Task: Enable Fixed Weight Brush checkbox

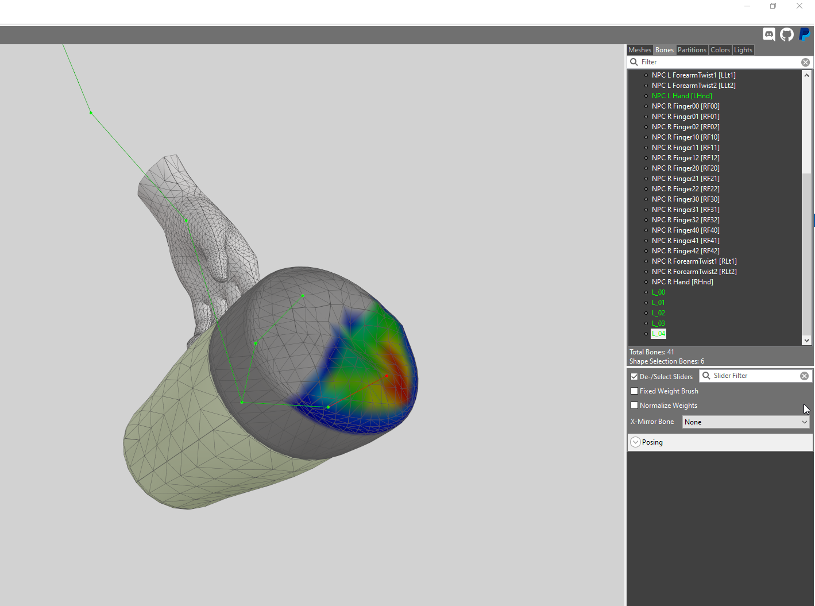Action: coord(635,391)
